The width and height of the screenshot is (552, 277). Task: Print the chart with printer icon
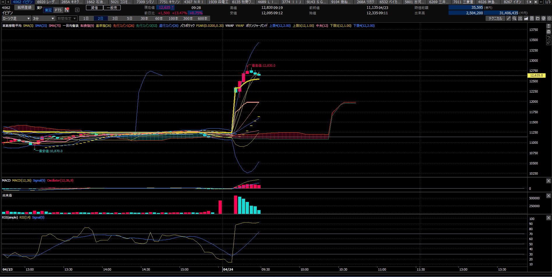pyautogui.click(x=544, y=18)
